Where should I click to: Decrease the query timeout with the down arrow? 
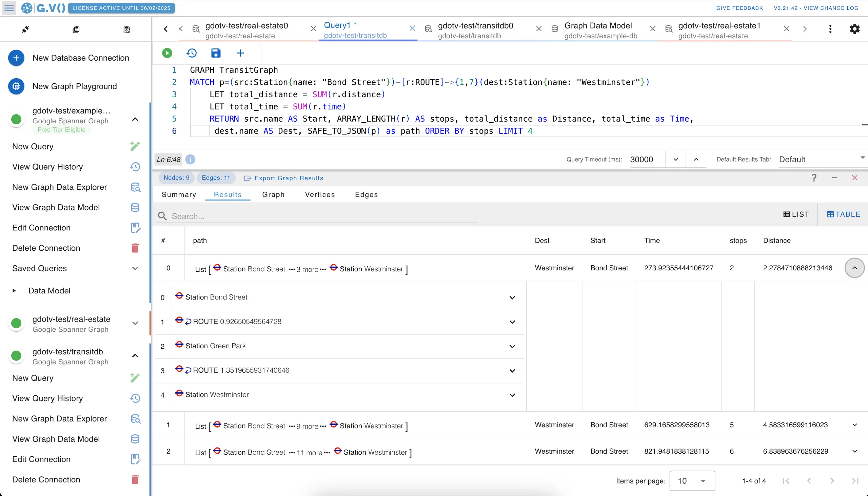[x=675, y=160]
